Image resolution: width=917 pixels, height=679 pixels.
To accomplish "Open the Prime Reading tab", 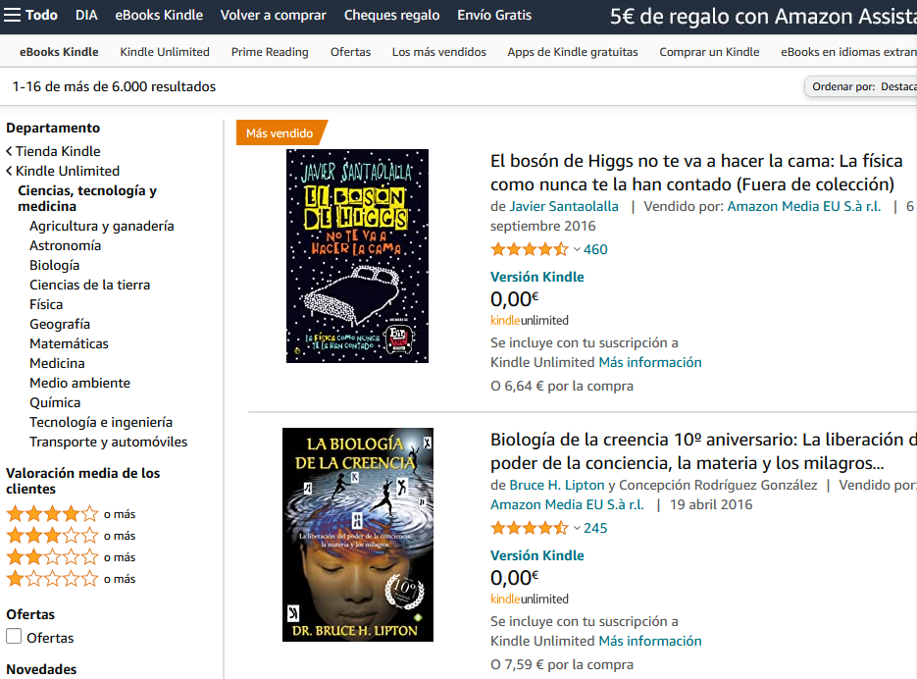I will [270, 51].
